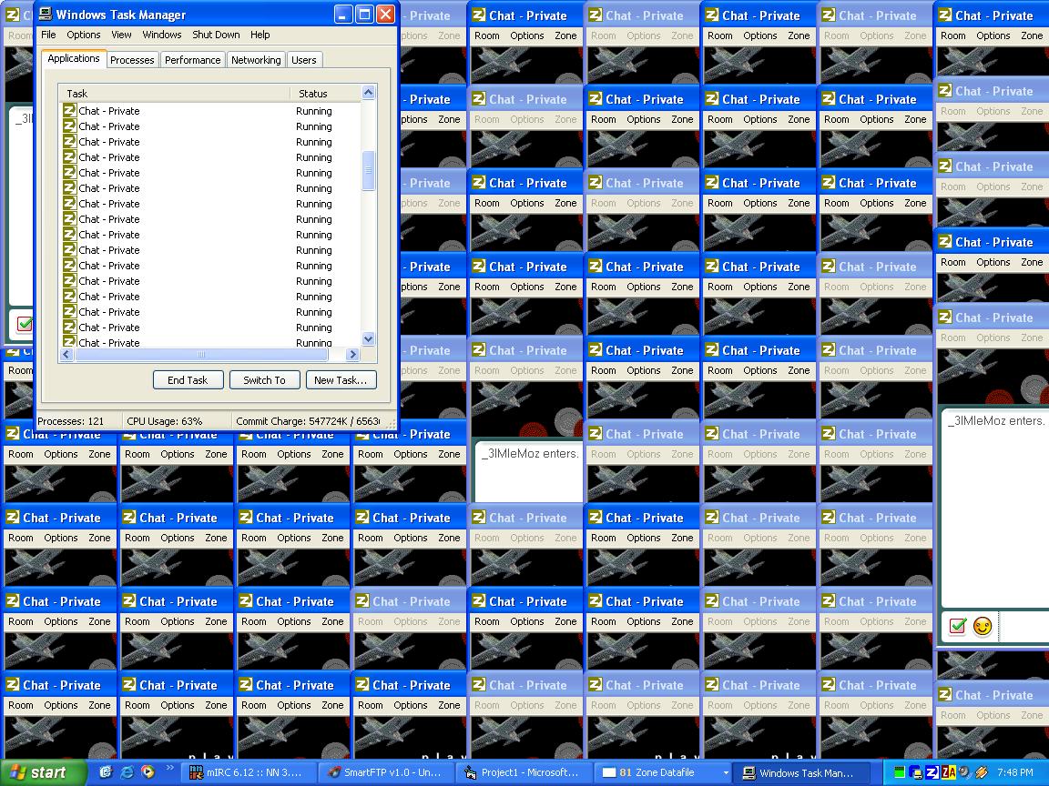Open the View menu in Task Manager
The image size is (1049, 786).
[121, 35]
